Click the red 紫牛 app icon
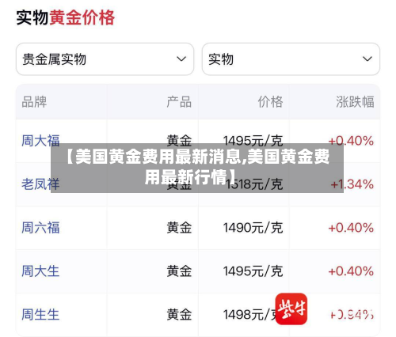 pyautogui.click(x=291, y=309)
